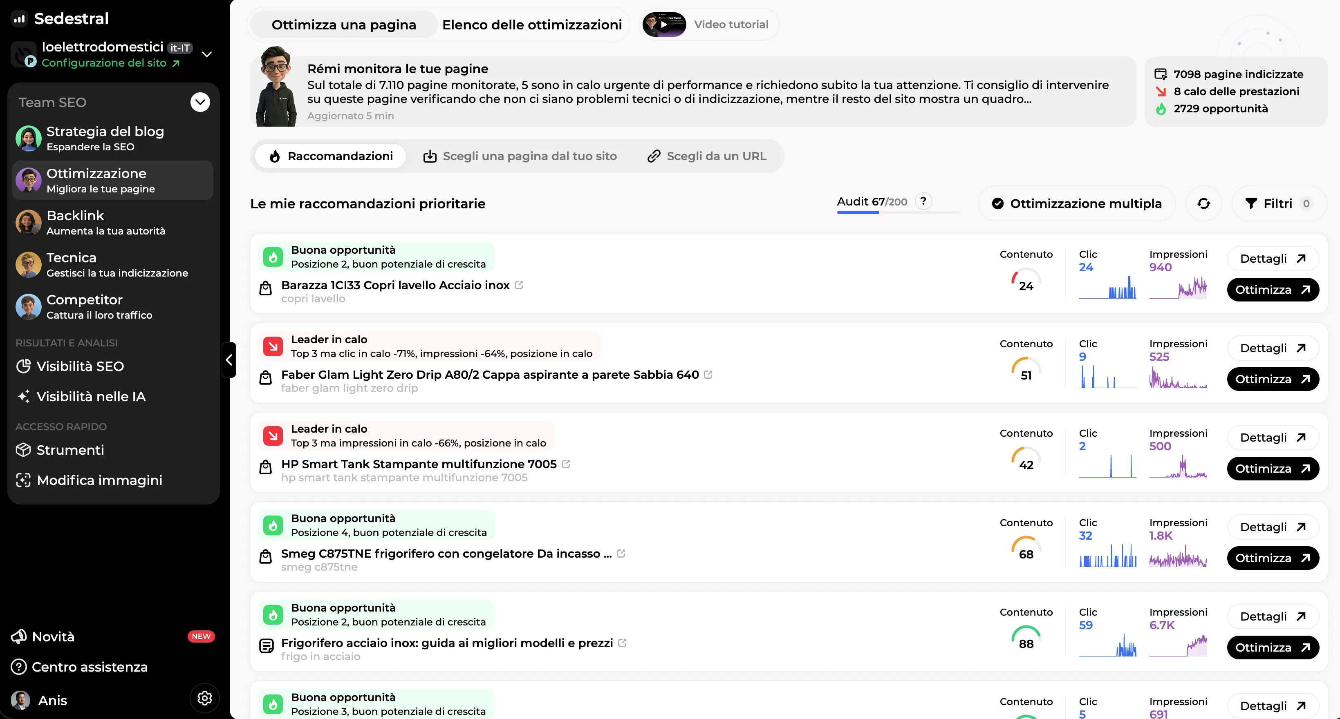Open Backlink in the sidebar
The image size is (1340, 719).
(113, 223)
